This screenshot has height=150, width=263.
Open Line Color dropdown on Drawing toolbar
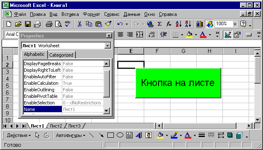coord(181,135)
